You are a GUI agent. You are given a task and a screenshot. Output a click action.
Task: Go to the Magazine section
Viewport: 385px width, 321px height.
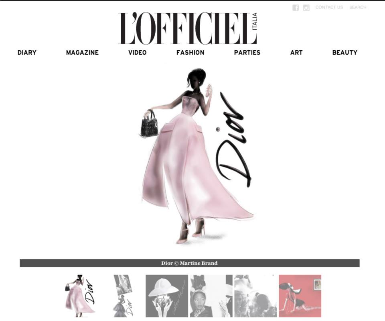tap(82, 52)
